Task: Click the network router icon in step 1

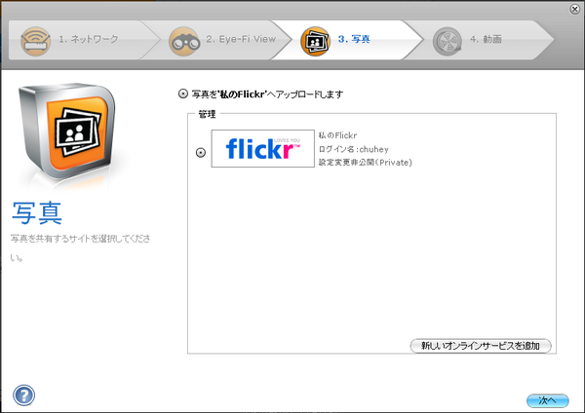Action: pos(35,41)
